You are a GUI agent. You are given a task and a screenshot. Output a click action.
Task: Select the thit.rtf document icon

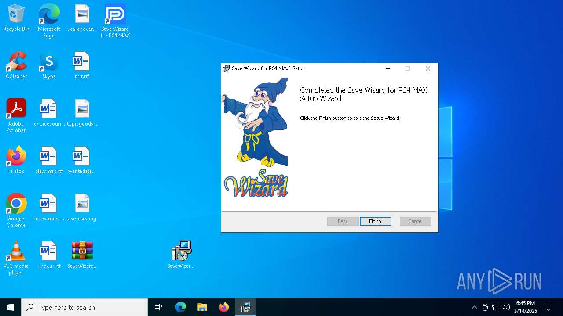coord(82,66)
